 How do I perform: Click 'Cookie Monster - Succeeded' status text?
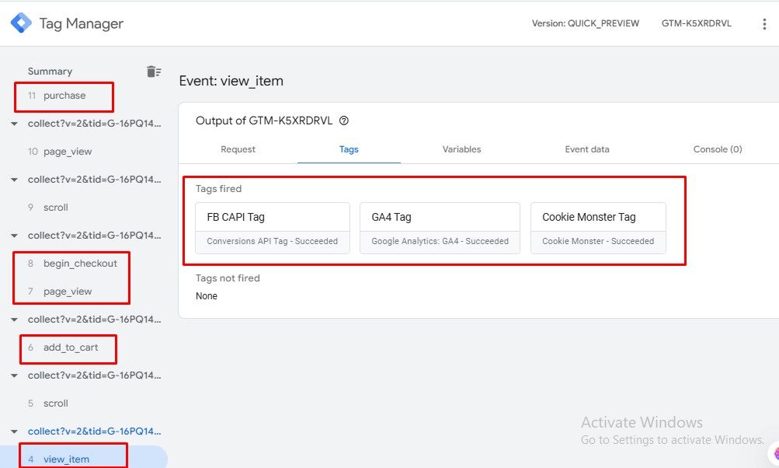[x=598, y=241]
